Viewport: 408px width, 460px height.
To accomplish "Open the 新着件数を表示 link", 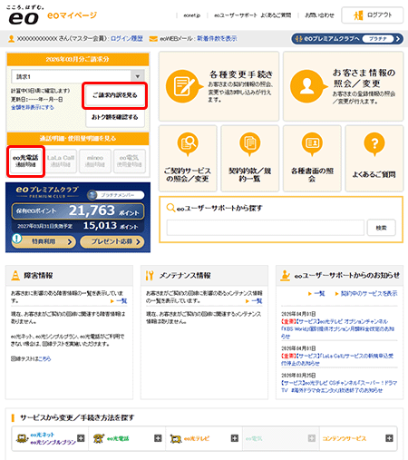I will (217, 39).
